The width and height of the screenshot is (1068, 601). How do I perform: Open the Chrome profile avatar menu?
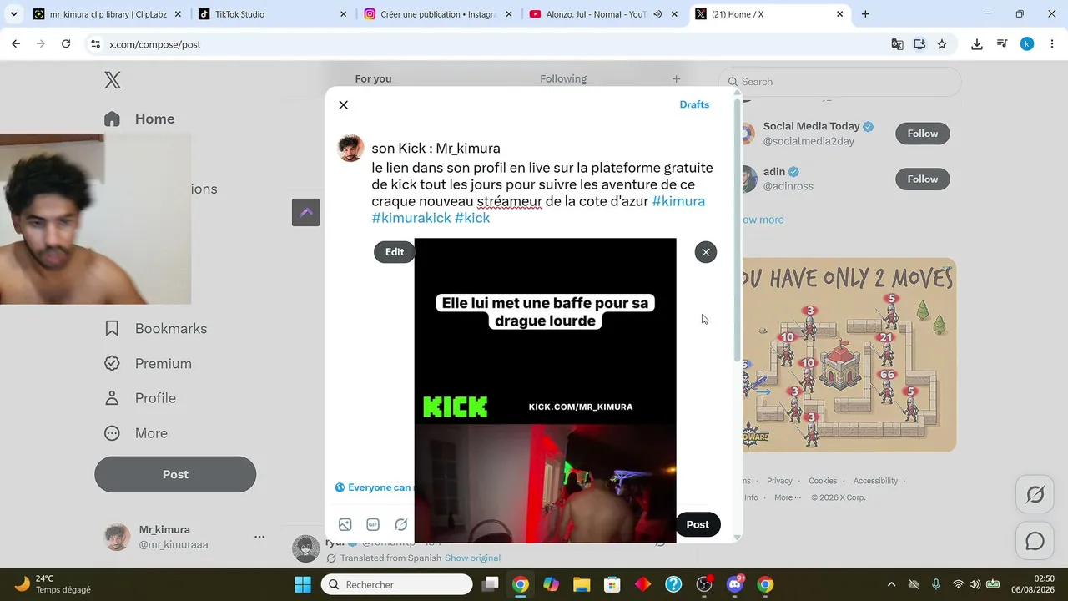coord(1027,44)
